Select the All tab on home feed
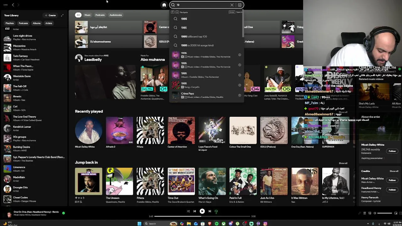Screen dimensions: 402x226 pyautogui.click(x=78, y=15)
